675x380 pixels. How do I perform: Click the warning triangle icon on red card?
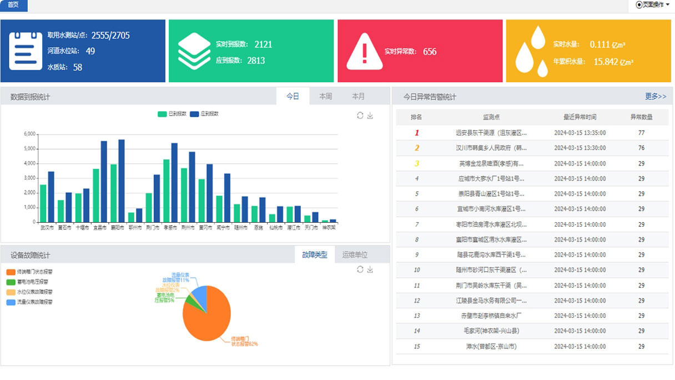[x=364, y=52]
